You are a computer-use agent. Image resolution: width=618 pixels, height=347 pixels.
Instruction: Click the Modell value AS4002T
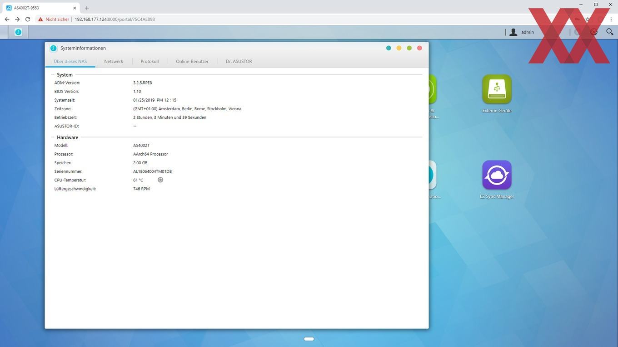click(141, 146)
